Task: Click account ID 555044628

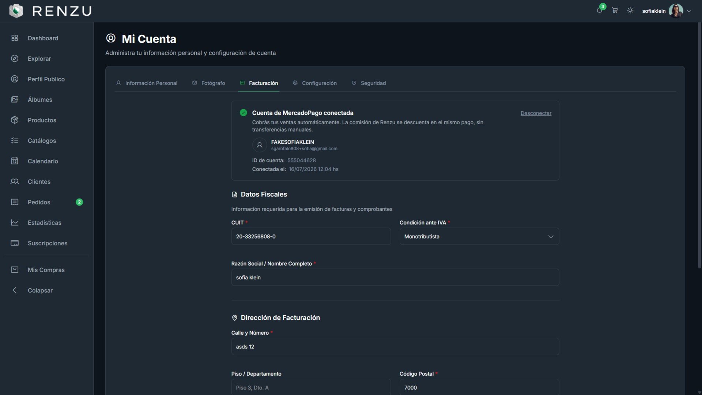Action: (302, 160)
